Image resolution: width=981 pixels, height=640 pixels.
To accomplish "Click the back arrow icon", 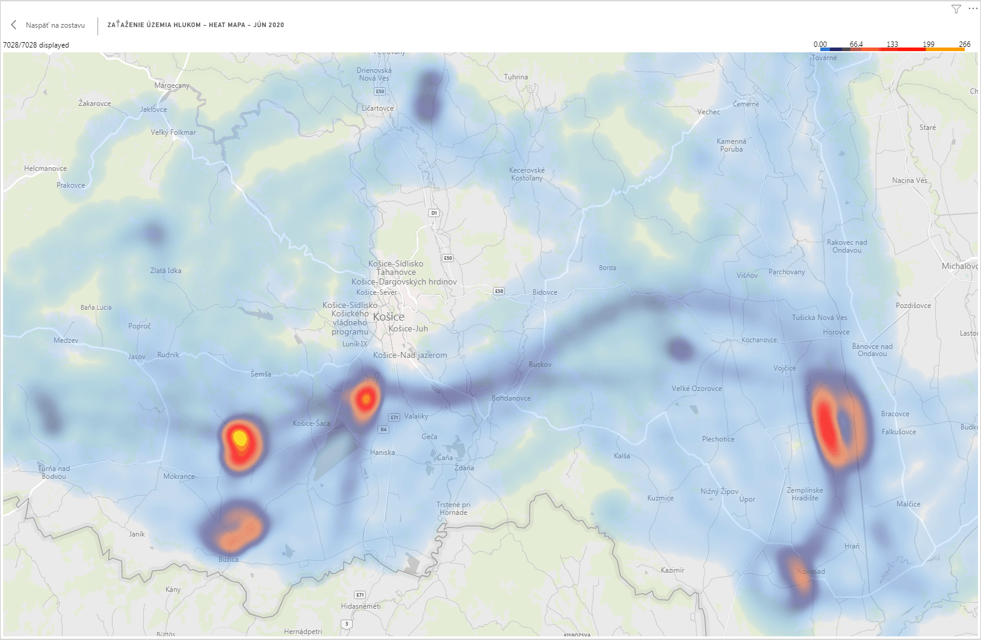I will tap(13, 25).
